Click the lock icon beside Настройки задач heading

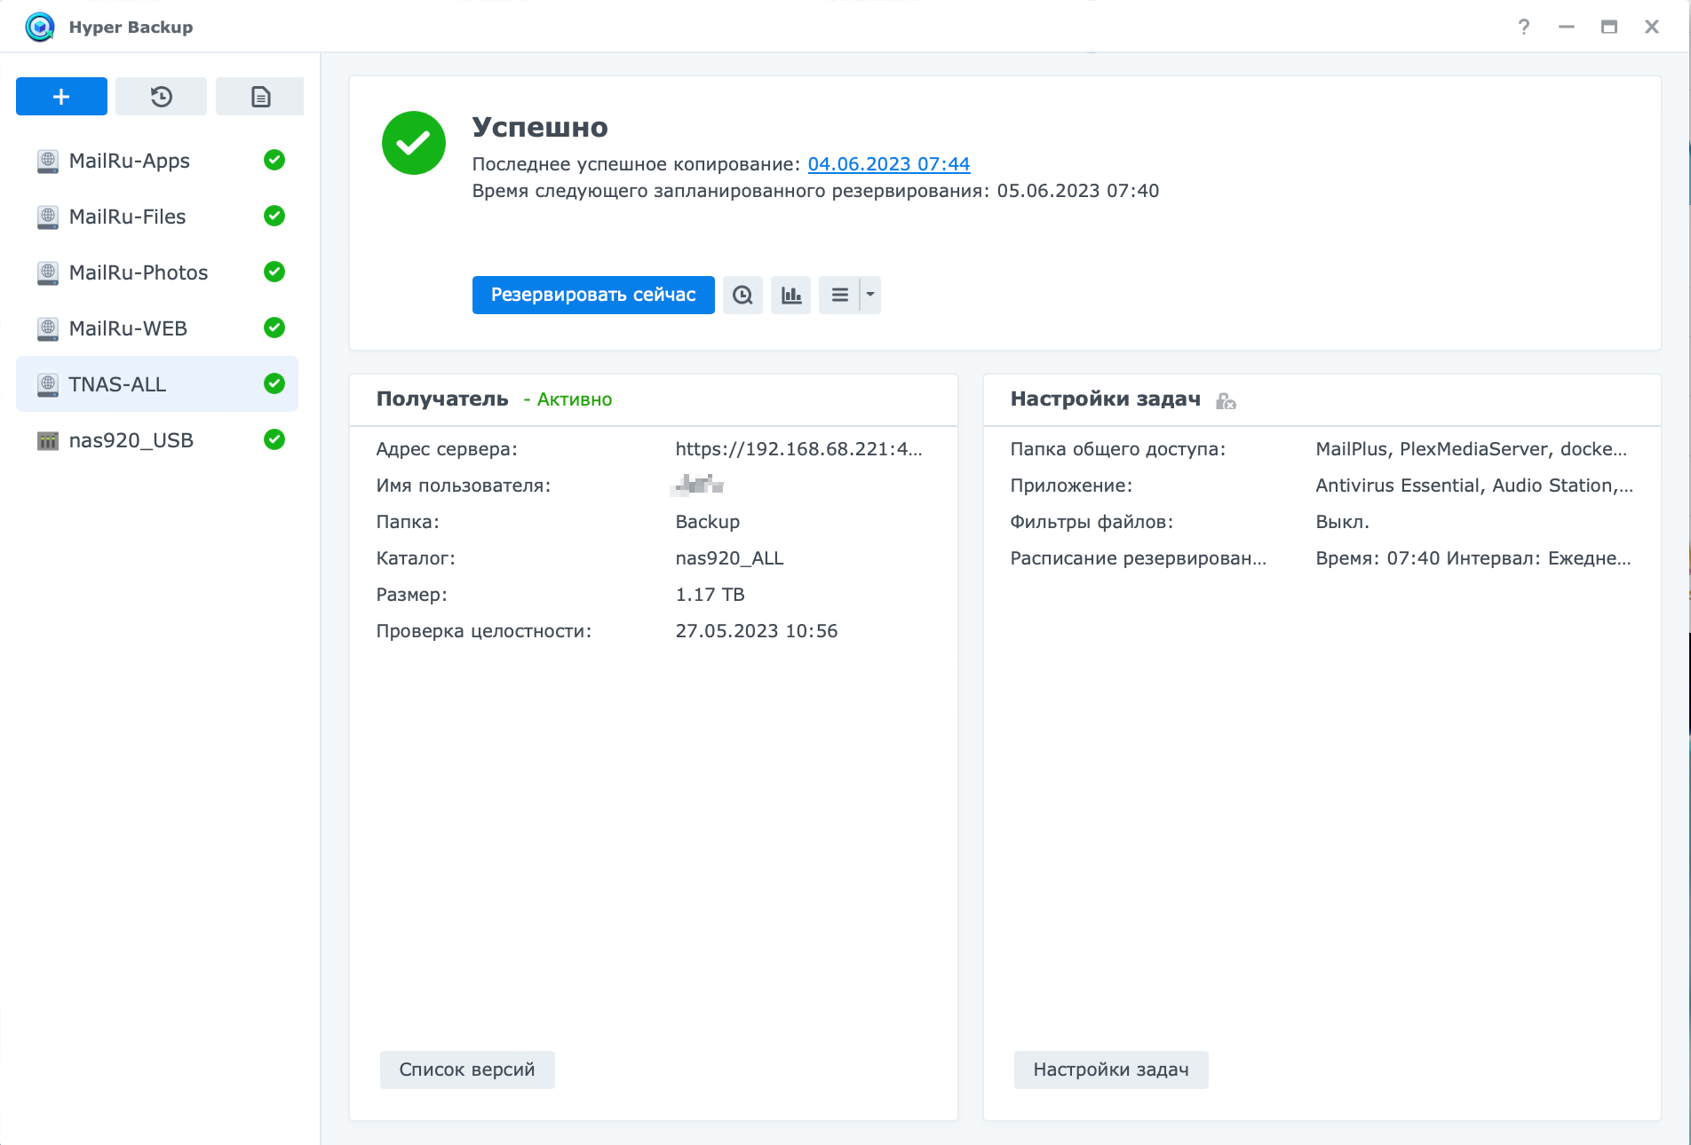[x=1226, y=401]
